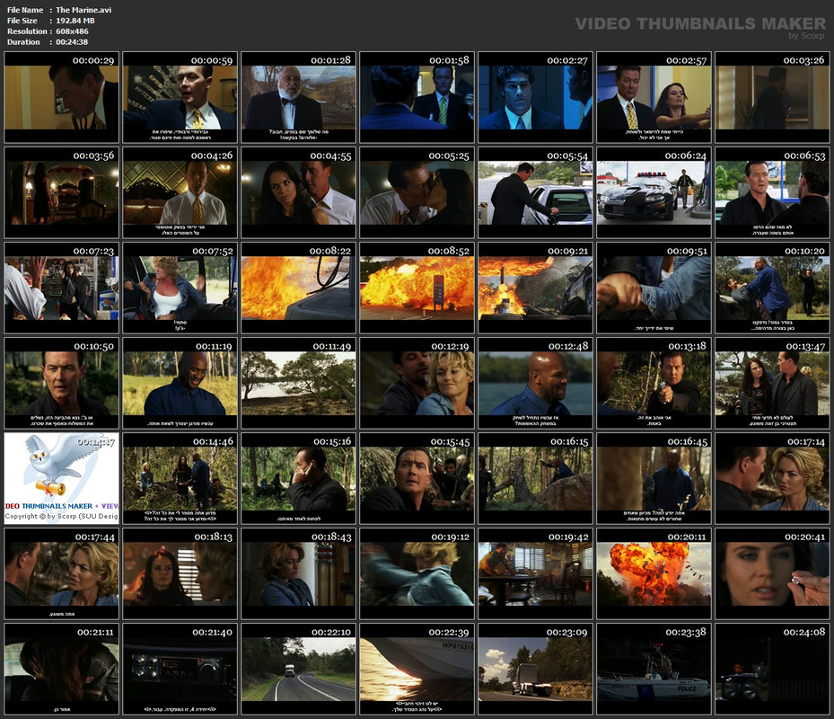Click the truck thumbnail at 00:23:09

pos(536,670)
